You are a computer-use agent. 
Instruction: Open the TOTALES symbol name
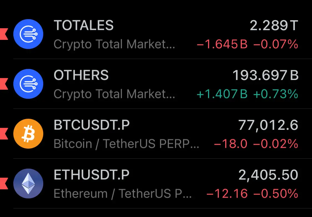click(x=83, y=25)
